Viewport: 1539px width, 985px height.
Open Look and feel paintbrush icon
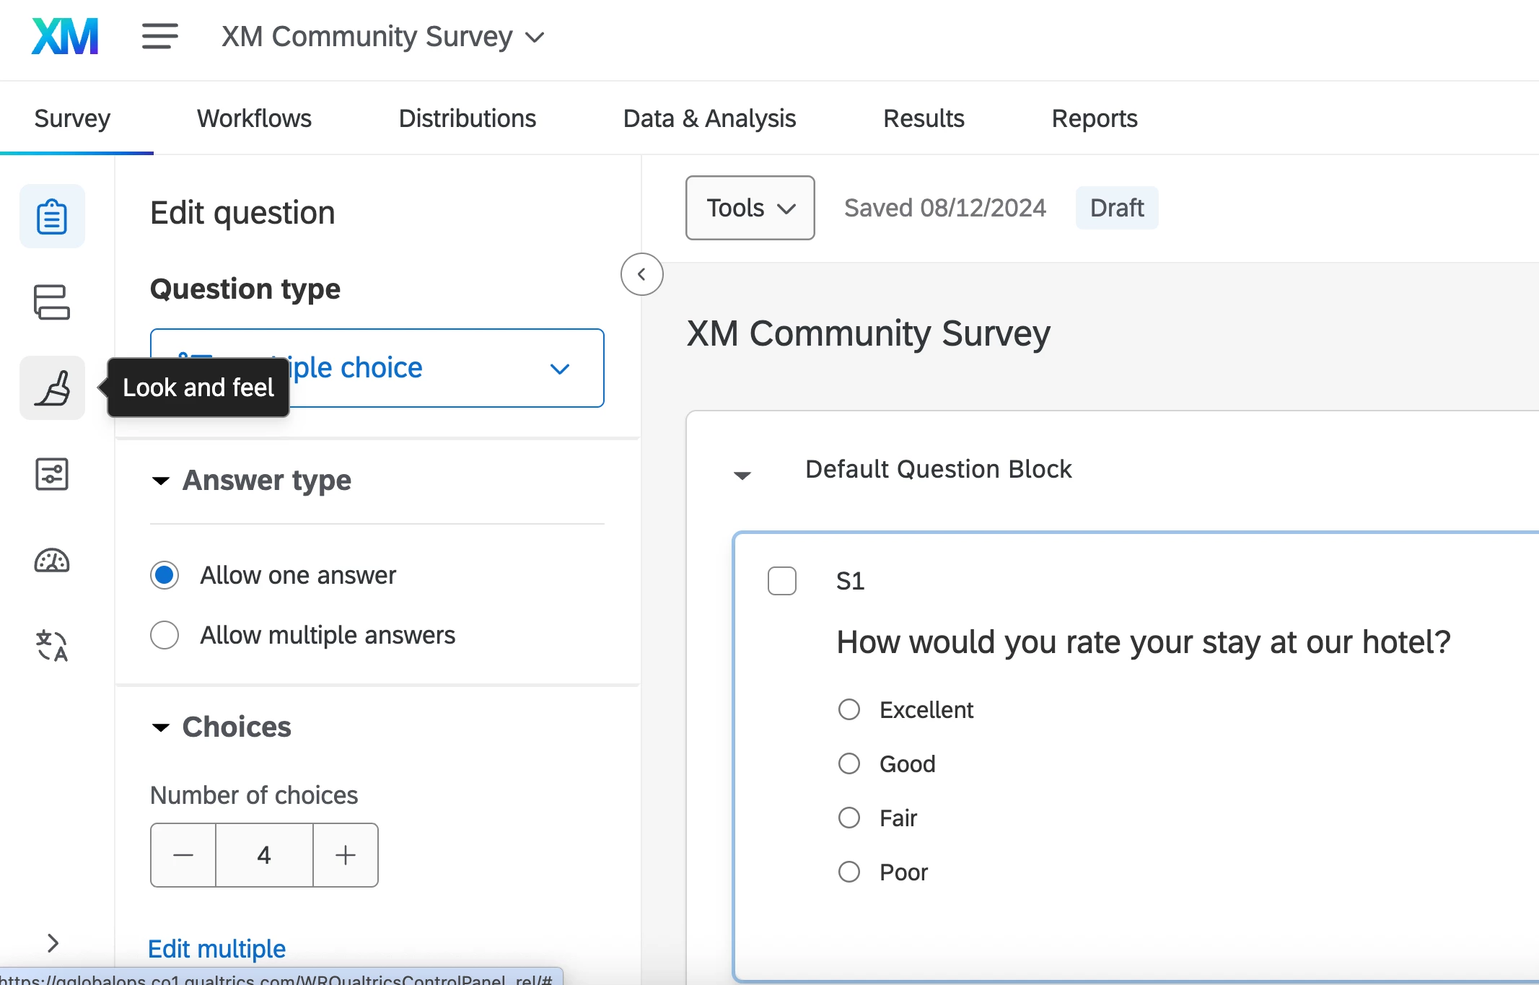coord(52,388)
